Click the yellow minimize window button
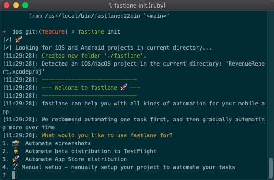274x180 pixels. 16,5
